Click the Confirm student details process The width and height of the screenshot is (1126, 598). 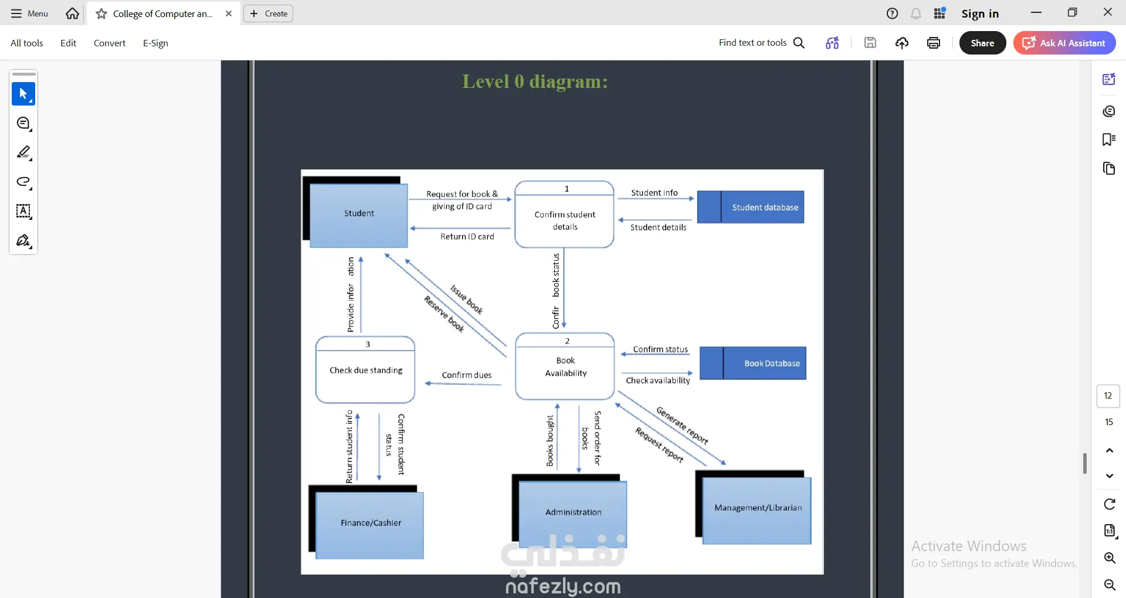point(564,214)
